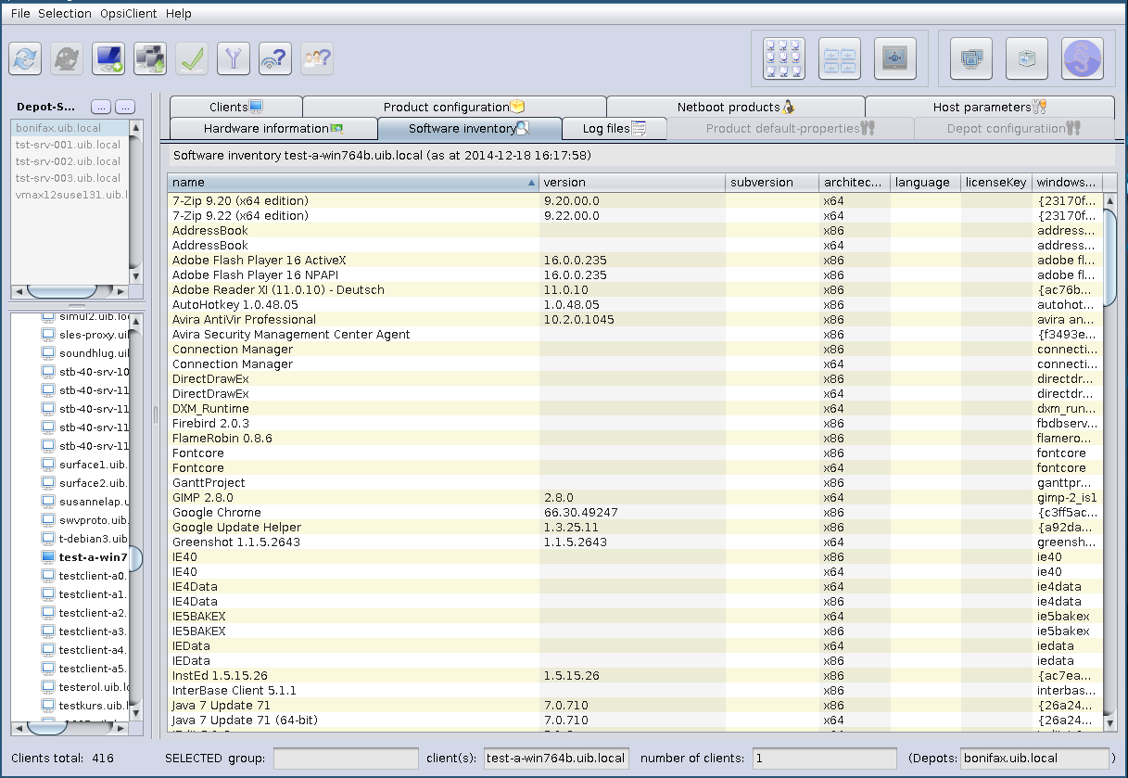Open the group actions stacked-windows icon
Image resolution: width=1128 pixels, height=778 pixels.
point(971,58)
